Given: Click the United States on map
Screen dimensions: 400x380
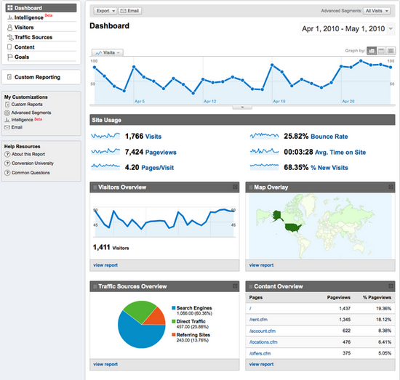Looking at the screenshot, I should tap(292, 227).
